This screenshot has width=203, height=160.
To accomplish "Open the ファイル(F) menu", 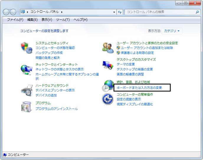I will tap(15, 20).
